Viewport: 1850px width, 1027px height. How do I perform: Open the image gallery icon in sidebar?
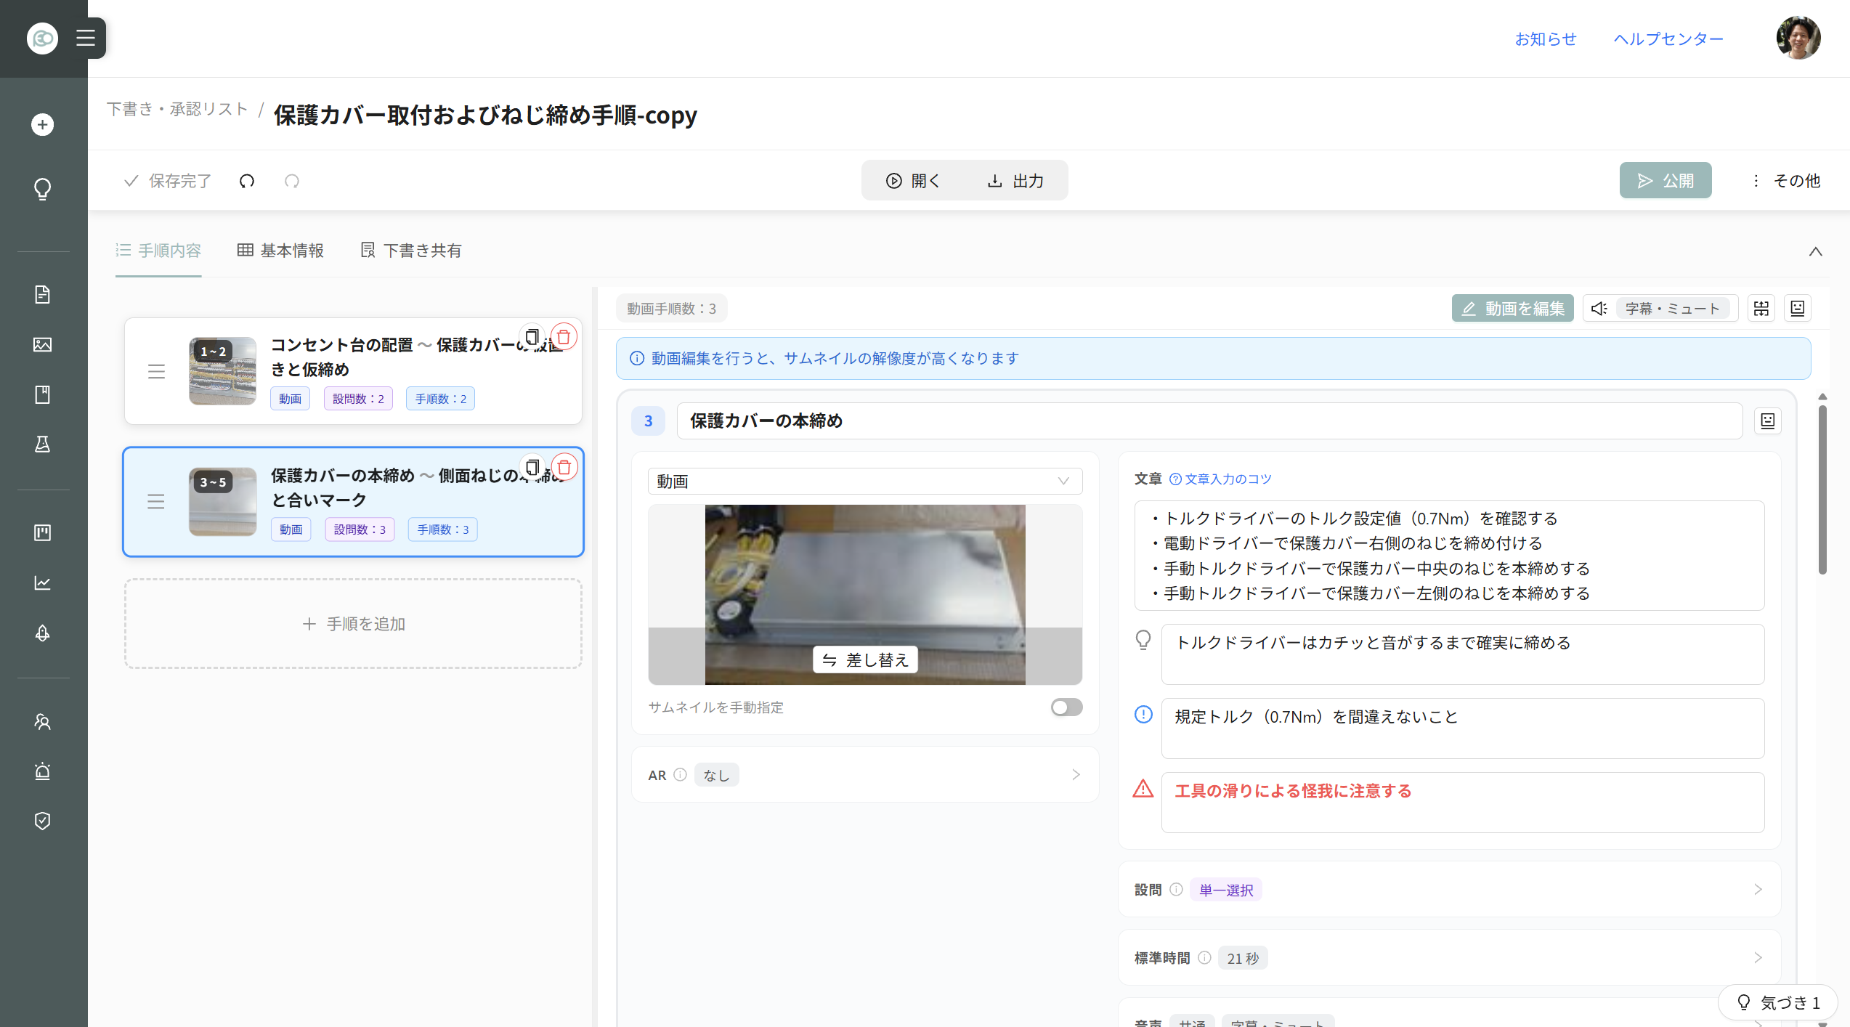43,344
